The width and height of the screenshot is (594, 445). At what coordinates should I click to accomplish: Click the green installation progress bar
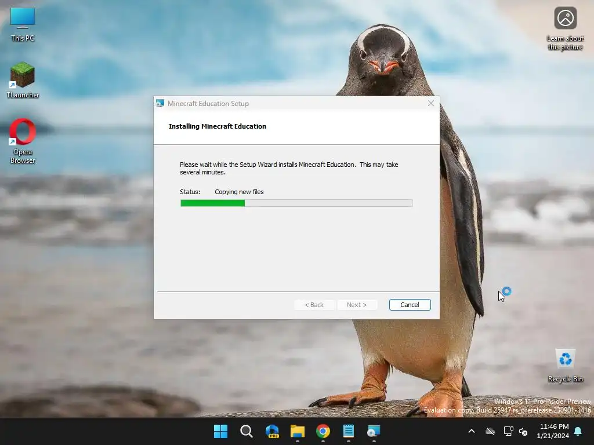coord(296,203)
